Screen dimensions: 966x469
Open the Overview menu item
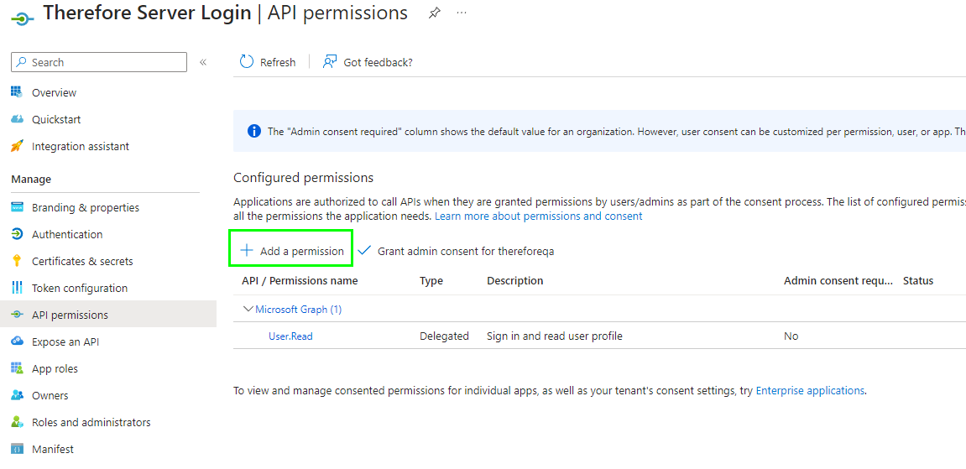55,93
